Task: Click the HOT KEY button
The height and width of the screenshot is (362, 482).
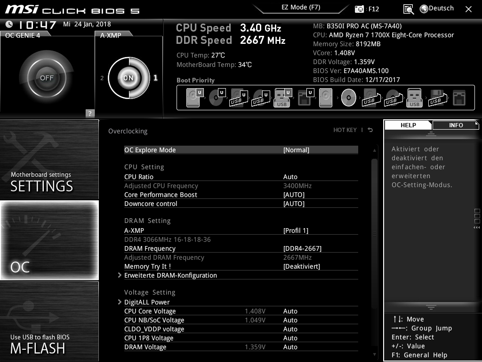Action: [x=345, y=130]
